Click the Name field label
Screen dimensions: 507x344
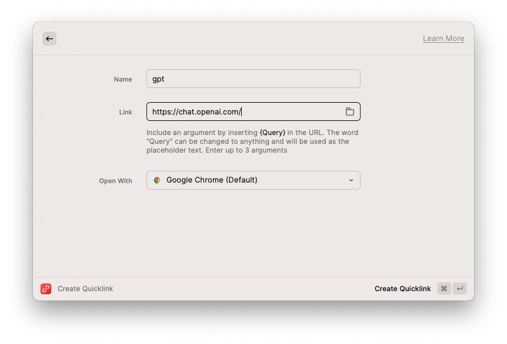click(x=123, y=79)
